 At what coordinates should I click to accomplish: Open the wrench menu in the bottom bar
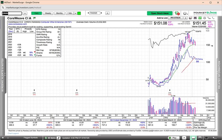click(215, 138)
